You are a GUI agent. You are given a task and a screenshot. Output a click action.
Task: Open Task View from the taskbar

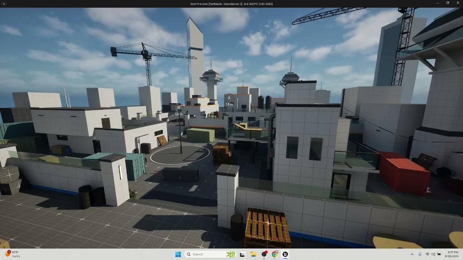click(242, 254)
